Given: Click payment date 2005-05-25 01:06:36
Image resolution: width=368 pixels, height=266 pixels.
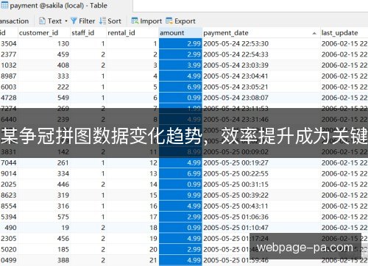Looking at the screenshot, I should point(261,217).
